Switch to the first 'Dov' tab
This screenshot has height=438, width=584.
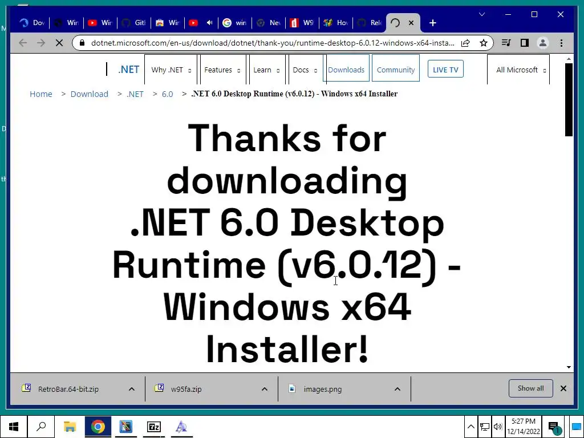[32, 23]
